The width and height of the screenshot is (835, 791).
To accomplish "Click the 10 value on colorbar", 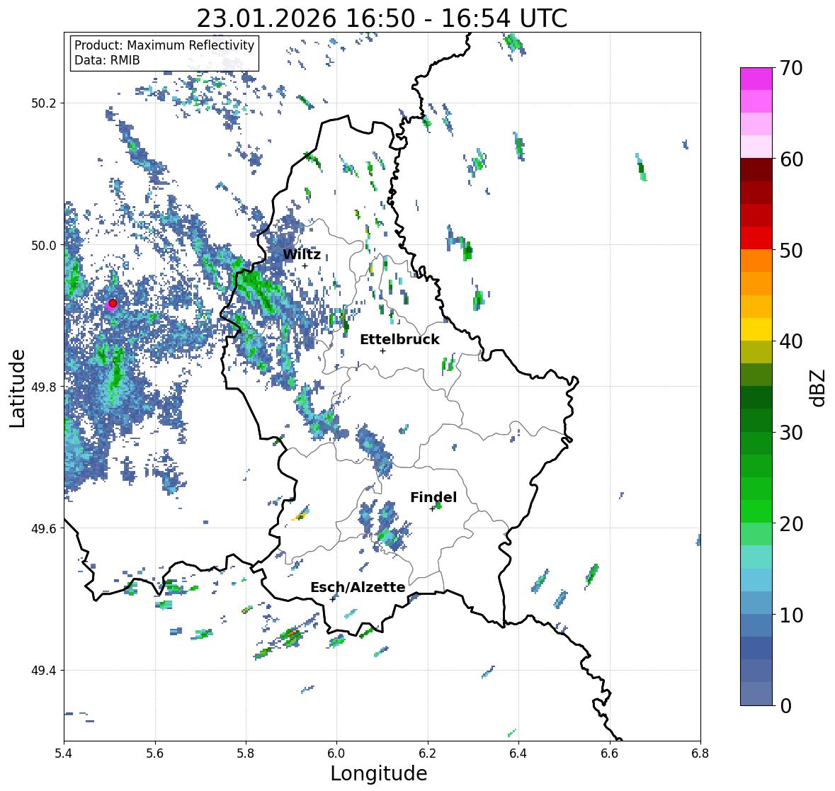I will click(x=791, y=615).
